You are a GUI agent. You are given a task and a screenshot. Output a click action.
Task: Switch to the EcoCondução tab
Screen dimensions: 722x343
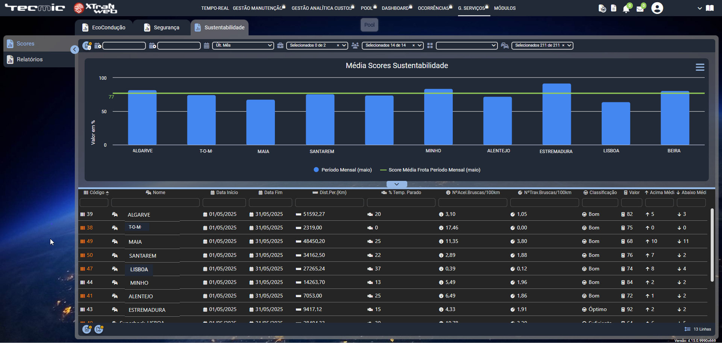pos(104,27)
